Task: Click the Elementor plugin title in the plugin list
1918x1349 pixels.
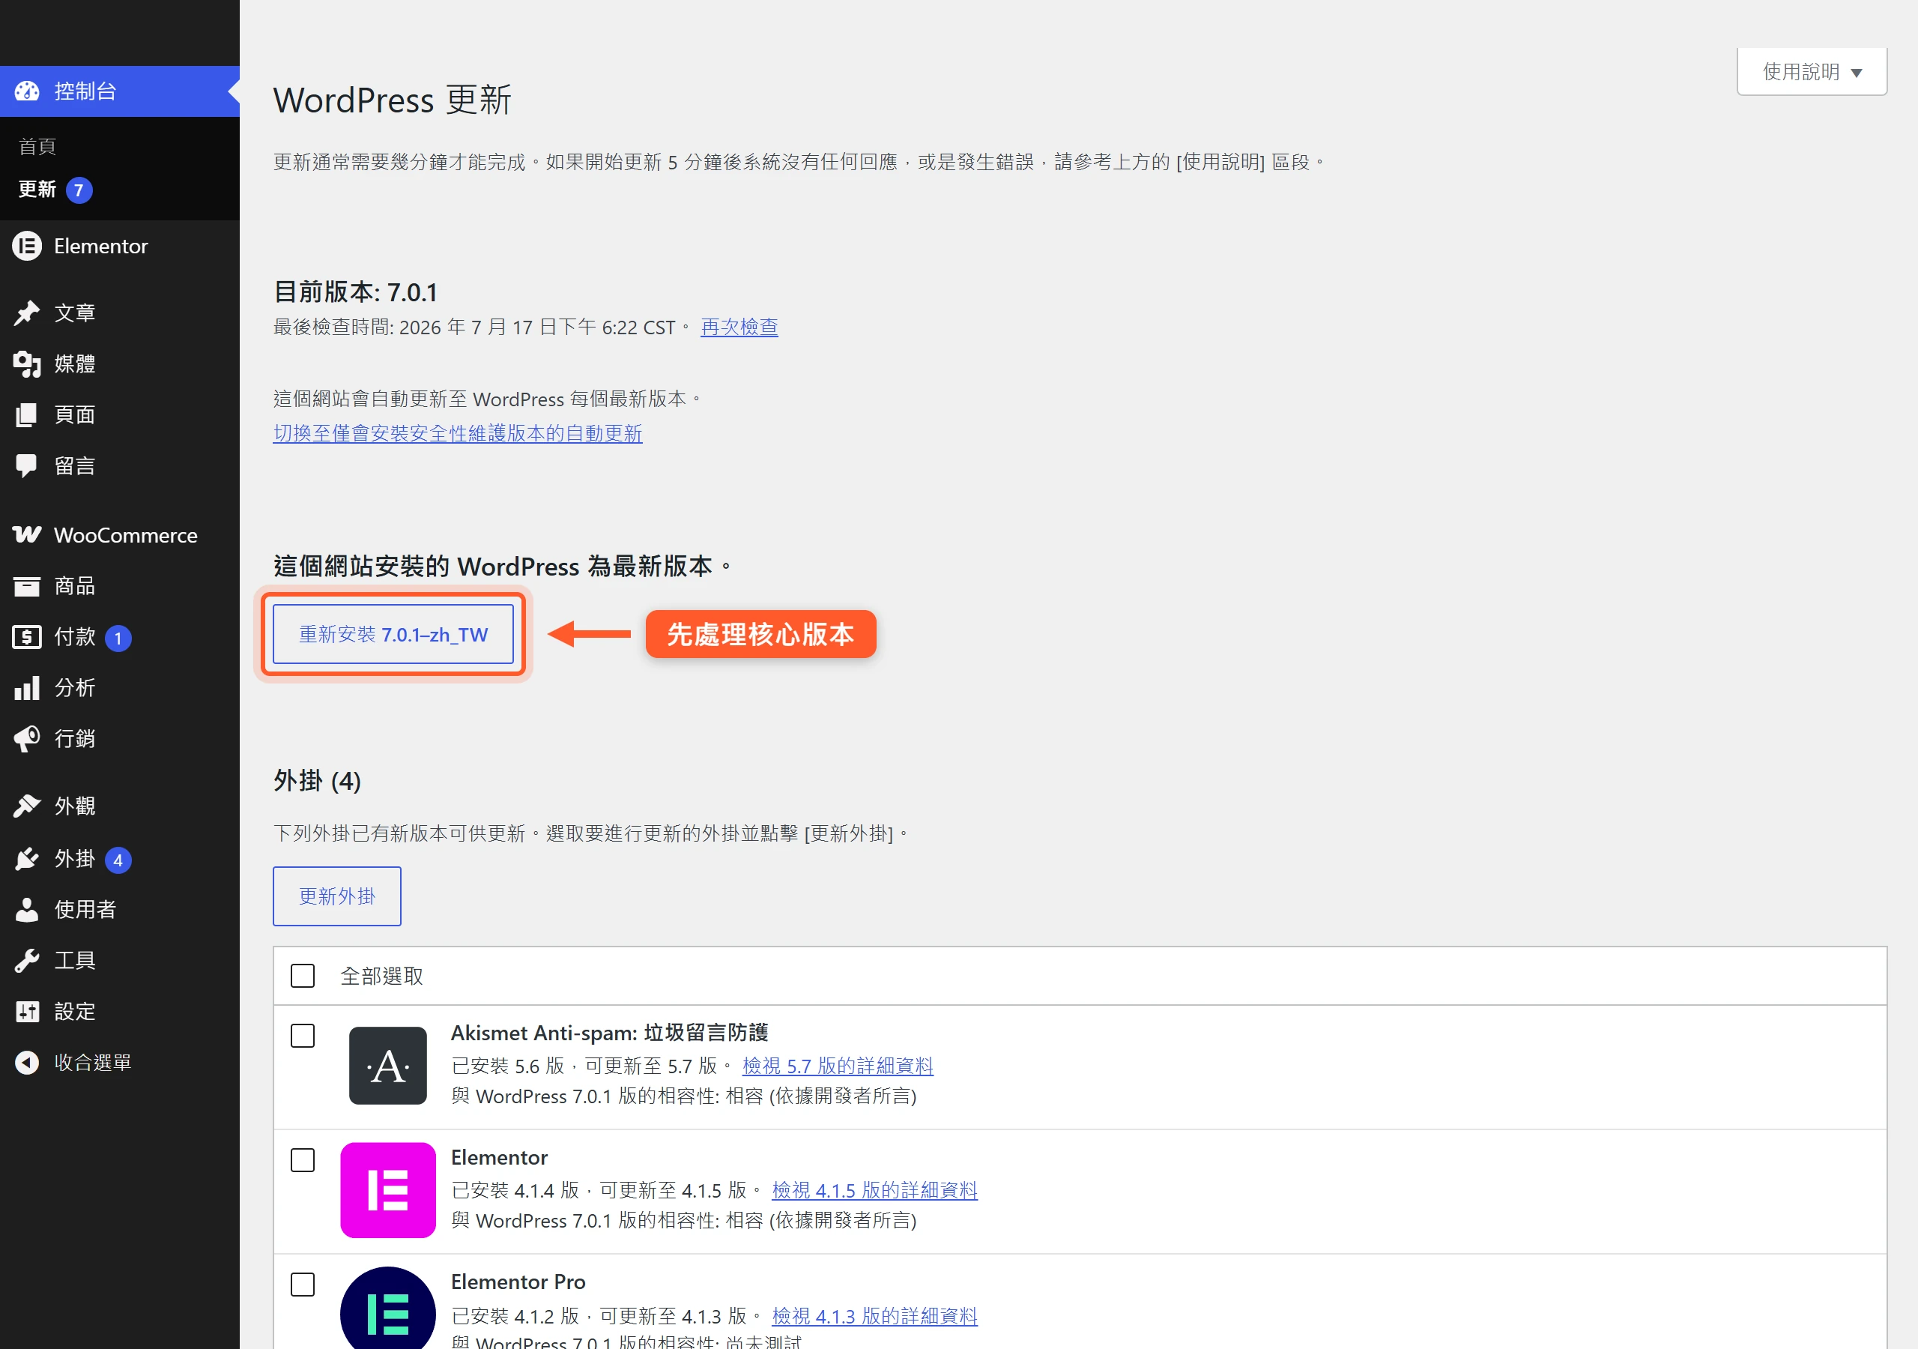Action: pos(500,1158)
